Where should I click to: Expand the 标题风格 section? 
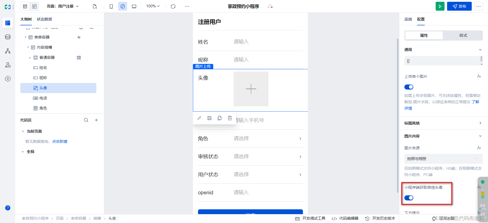click(x=480, y=123)
